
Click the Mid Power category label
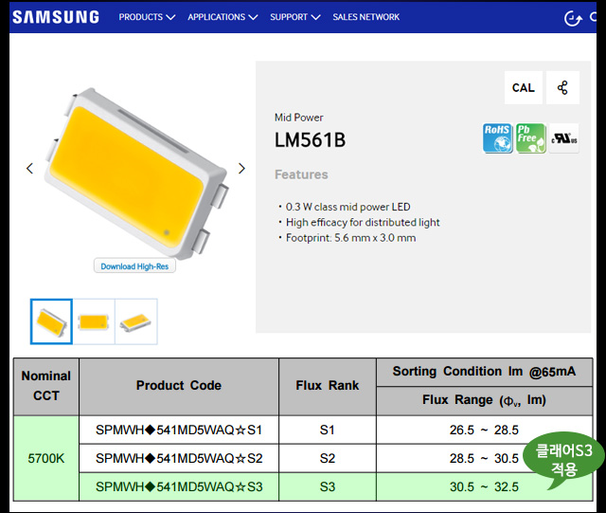(299, 118)
